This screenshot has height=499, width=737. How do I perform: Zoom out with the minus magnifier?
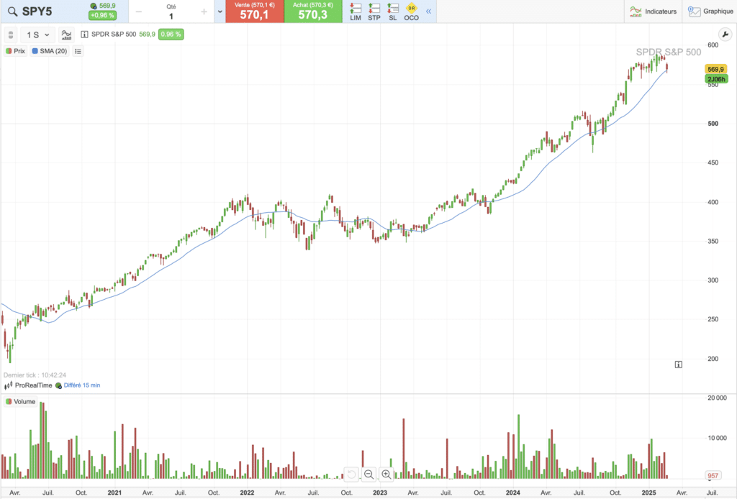[x=369, y=474]
